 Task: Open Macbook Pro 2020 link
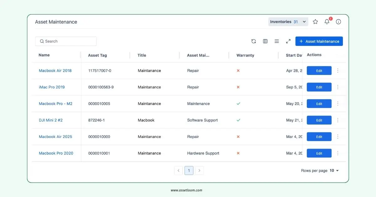point(56,153)
